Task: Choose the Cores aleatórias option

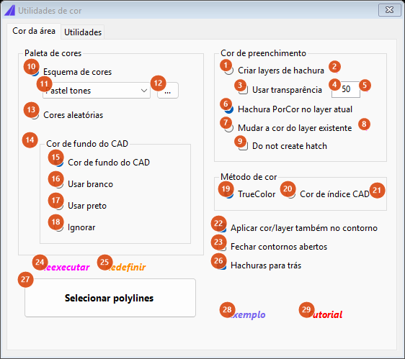Action: (x=67, y=115)
